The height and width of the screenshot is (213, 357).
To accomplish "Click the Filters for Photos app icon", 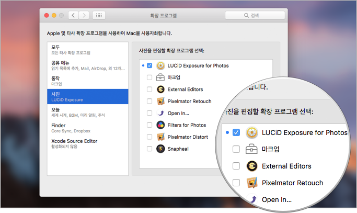I will (x=160, y=125).
